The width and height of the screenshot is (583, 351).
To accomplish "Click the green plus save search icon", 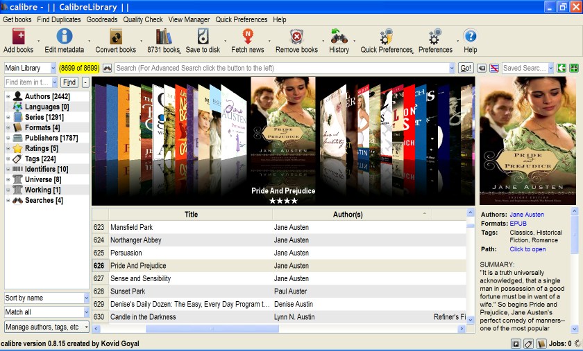I will point(574,69).
